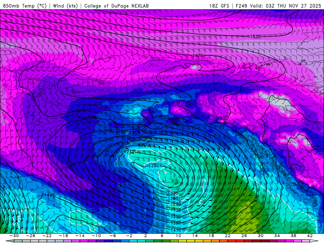Click the positive 14 value on the temperature scale
The width and height of the screenshot is (324, 243).
click(195, 236)
